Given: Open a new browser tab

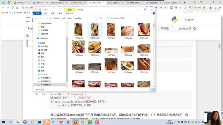Looking at the screenshot, I should (184, 2).
